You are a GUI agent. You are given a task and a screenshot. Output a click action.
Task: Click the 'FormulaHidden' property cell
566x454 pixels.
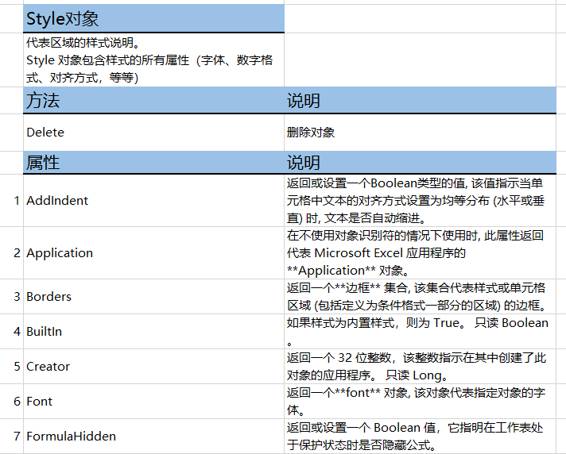pyautogui.click(x=153, y=436)
